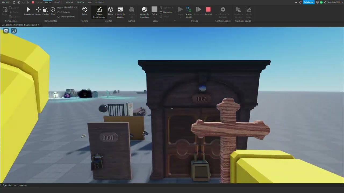
Task: Click the Jugar play icon
Action: pos(180,10)
